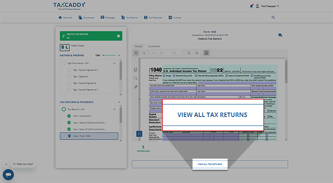Open the chat help bubble
333x183 pixels.
[9, 174]
